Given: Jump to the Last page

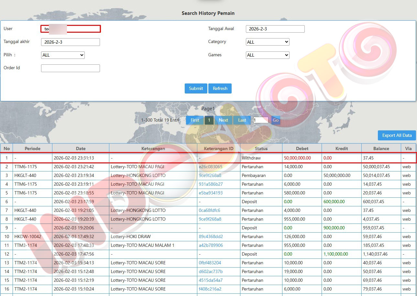Looking at the screenshot, I should point(242,120).
